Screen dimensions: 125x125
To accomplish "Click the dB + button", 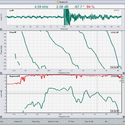I will pyautogui.click(x=107, y=122).
